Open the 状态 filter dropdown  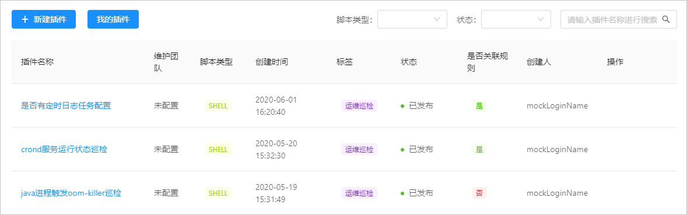tap(516, 19)
